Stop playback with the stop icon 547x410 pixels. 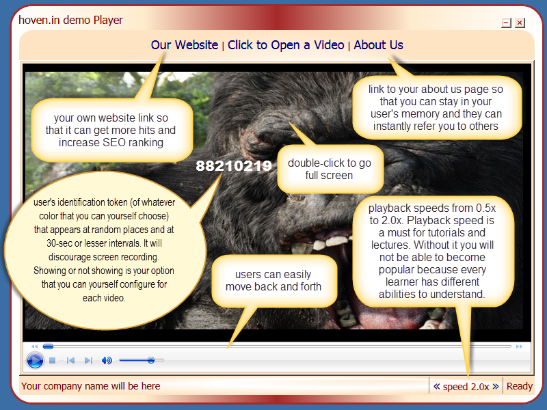coord(51,359)
